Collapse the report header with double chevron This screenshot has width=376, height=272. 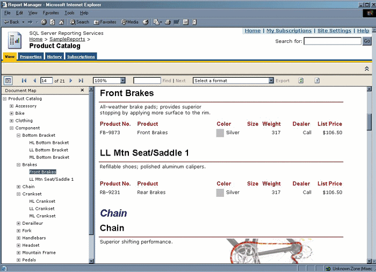click(x=367, y=69)
